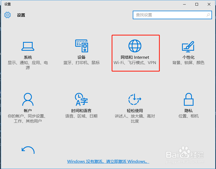Maximize the Settings window
Image resolution: width=216 pixels, height=169 pixels.
[197, 4]
